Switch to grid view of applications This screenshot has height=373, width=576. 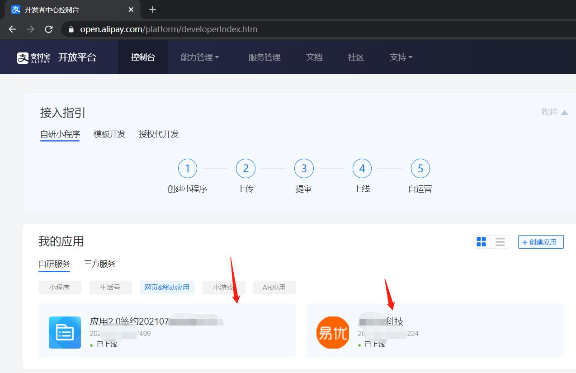481,242
